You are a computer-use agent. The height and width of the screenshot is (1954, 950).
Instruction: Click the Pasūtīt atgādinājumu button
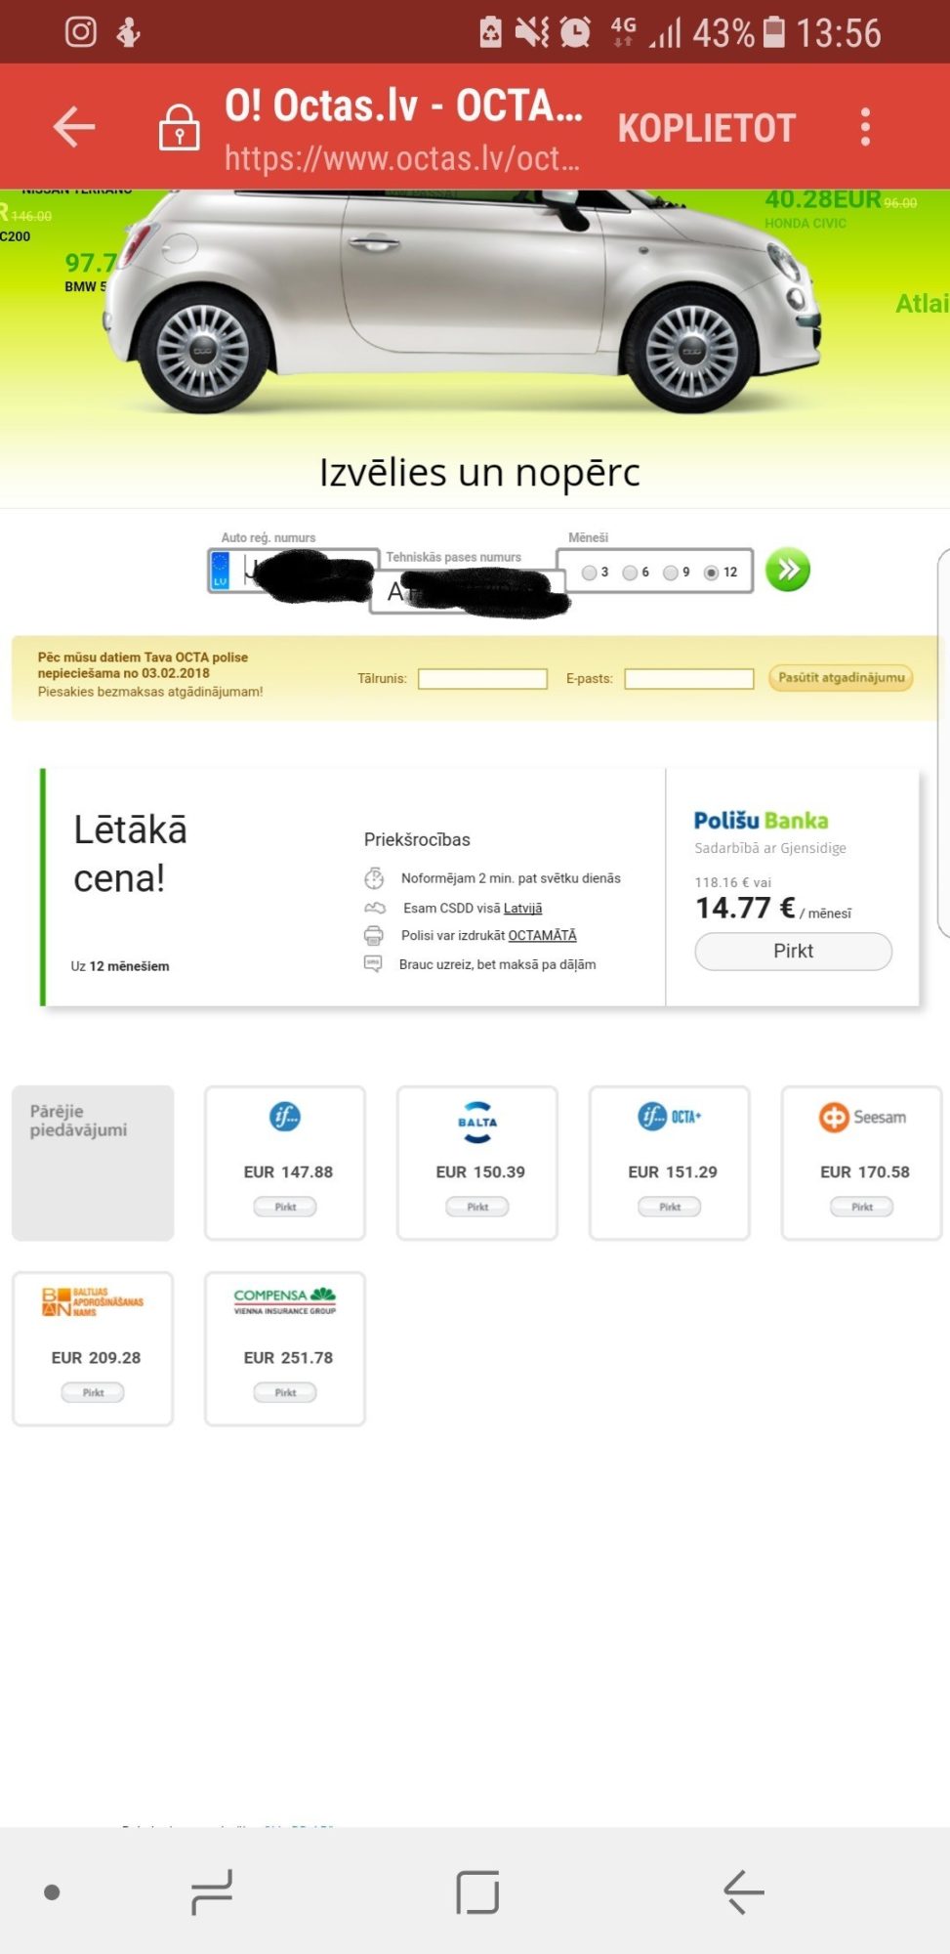(841, 677)
